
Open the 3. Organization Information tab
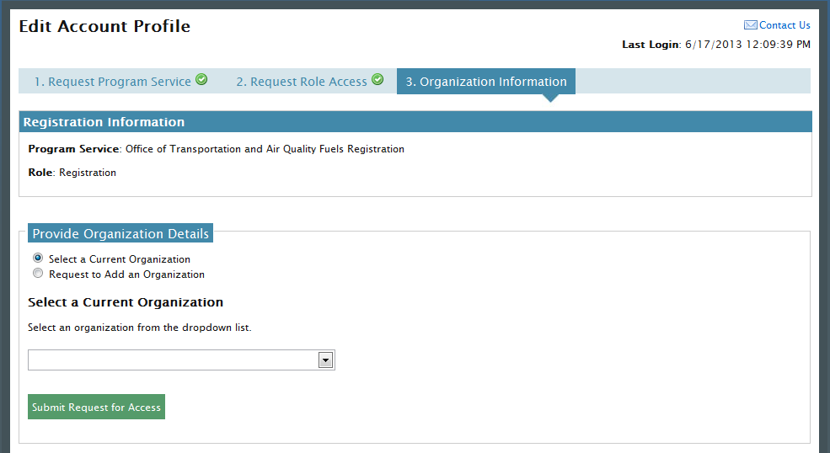coord(485,82)
